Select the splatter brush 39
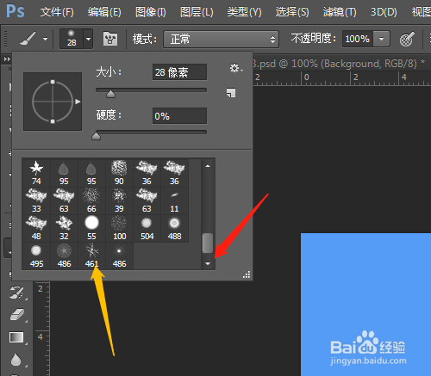Viewport: 431px width, 376px height. pos(119,200)
